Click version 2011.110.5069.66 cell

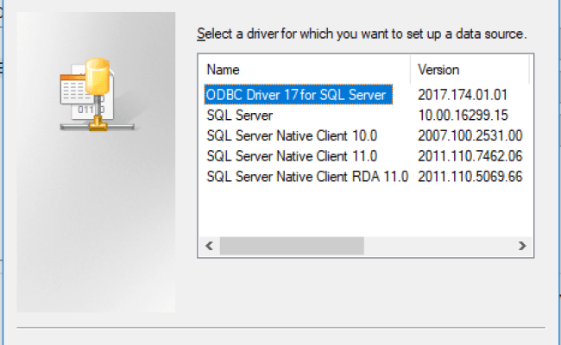(470, 176)
